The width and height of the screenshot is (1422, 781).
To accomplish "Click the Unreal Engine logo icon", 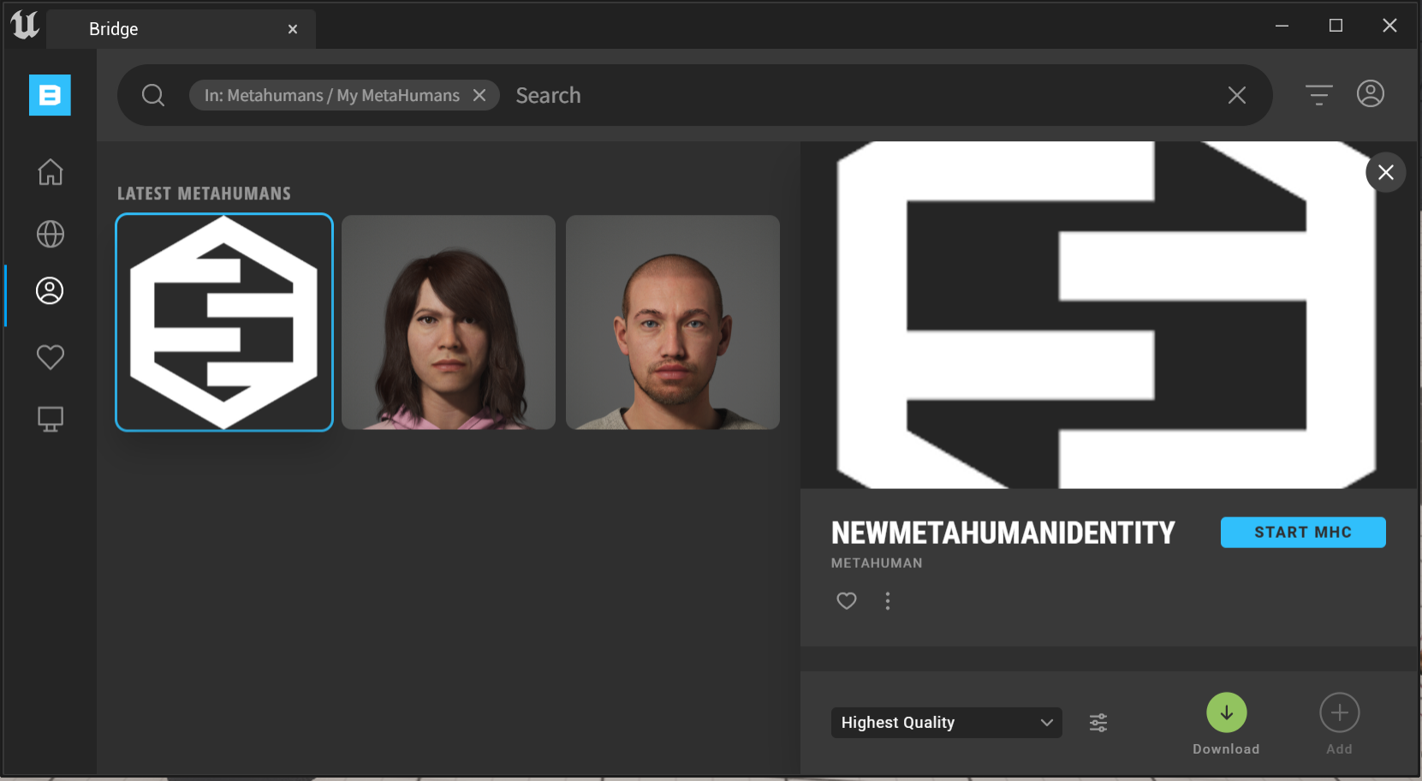I will click(25, 26).
